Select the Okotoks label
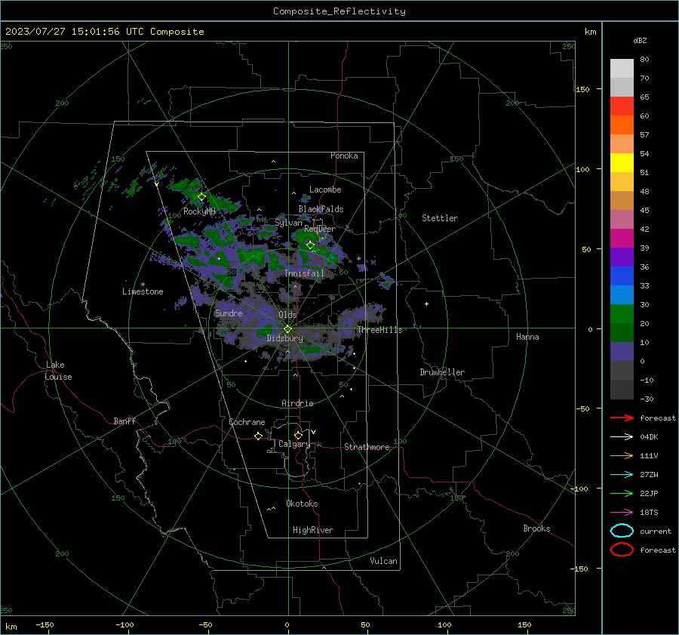Image resolution: width=679 pixels, height=635 pixels. pos(302,504)
